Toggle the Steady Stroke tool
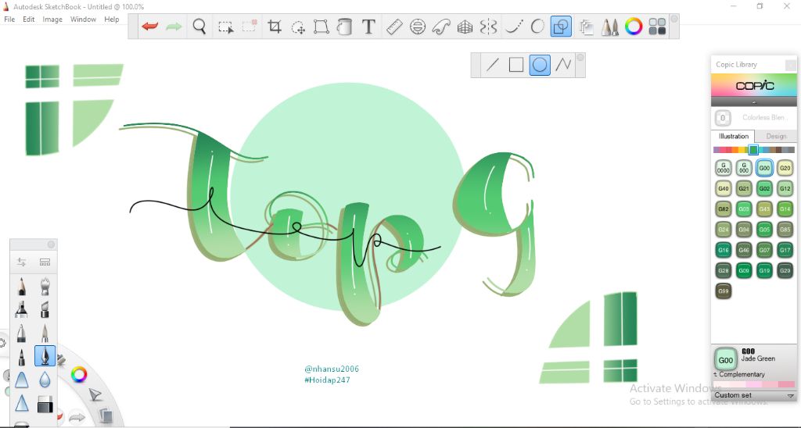801x428 pixels. pyautogui.click(x=513, y=27)
